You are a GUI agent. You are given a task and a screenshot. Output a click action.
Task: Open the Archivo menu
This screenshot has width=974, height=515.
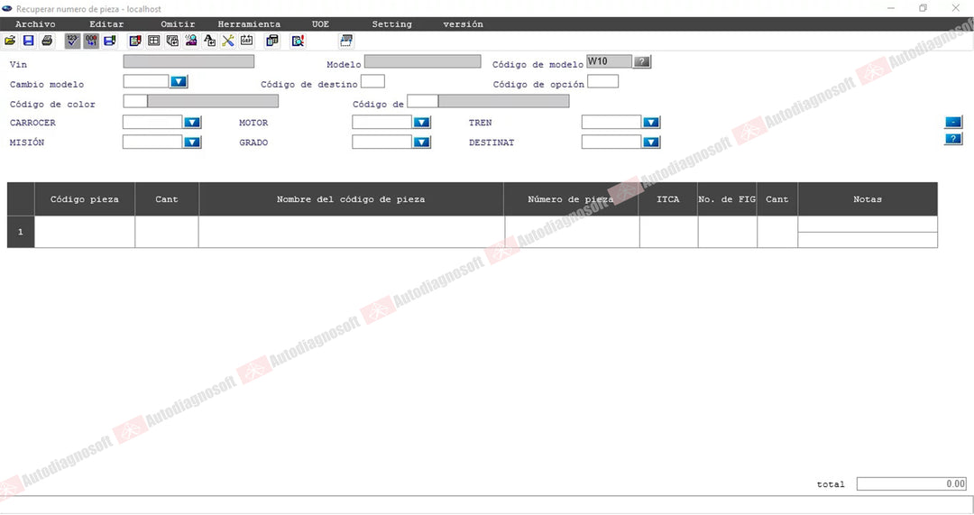(x=35, y=24)
